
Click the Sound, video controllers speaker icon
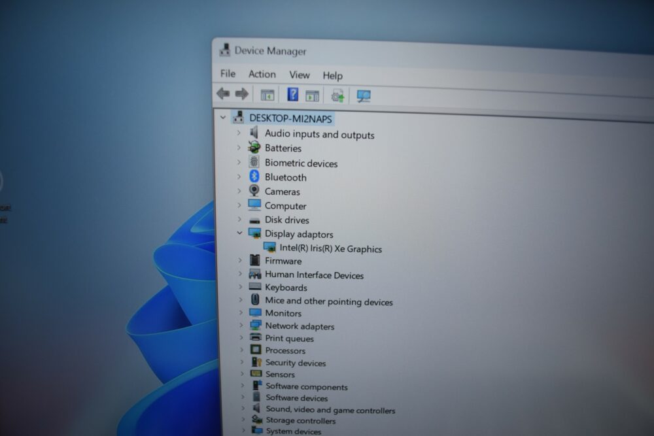tap(256, 408)
